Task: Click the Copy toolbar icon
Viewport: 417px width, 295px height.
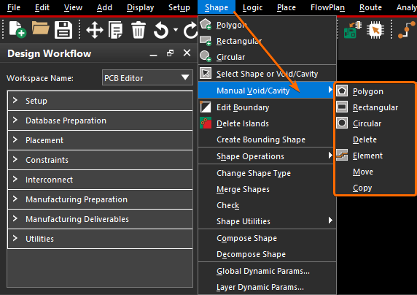Action: pyautogui.click(x=115, y=30)
